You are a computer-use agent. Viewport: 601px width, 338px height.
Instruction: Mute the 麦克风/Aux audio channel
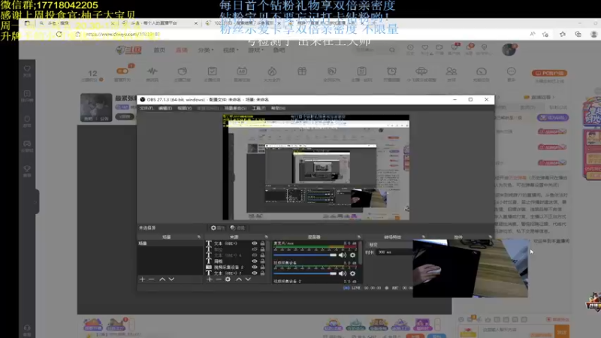coord(343,255)
